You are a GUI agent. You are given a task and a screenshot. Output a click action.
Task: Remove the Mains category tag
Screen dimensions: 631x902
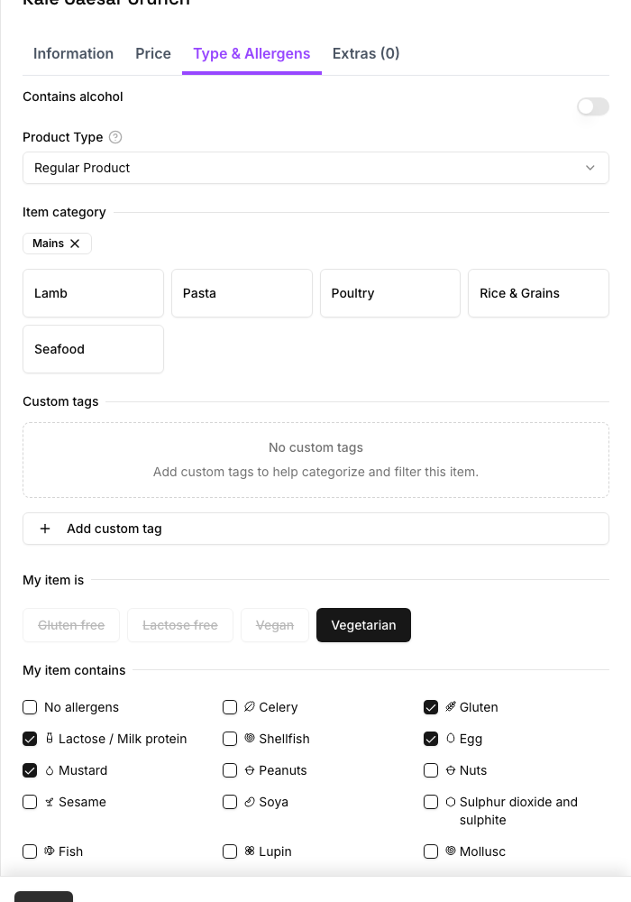pyautogui.click(x=75, y=244)
